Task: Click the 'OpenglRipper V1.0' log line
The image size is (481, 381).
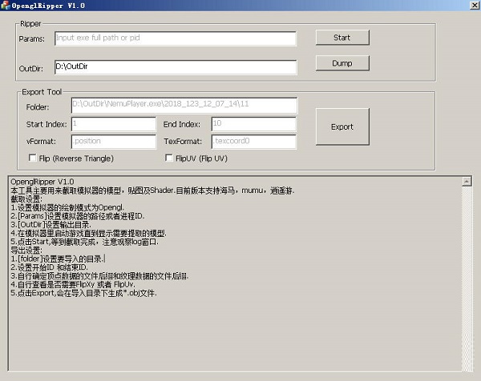Action: (42, 182)
